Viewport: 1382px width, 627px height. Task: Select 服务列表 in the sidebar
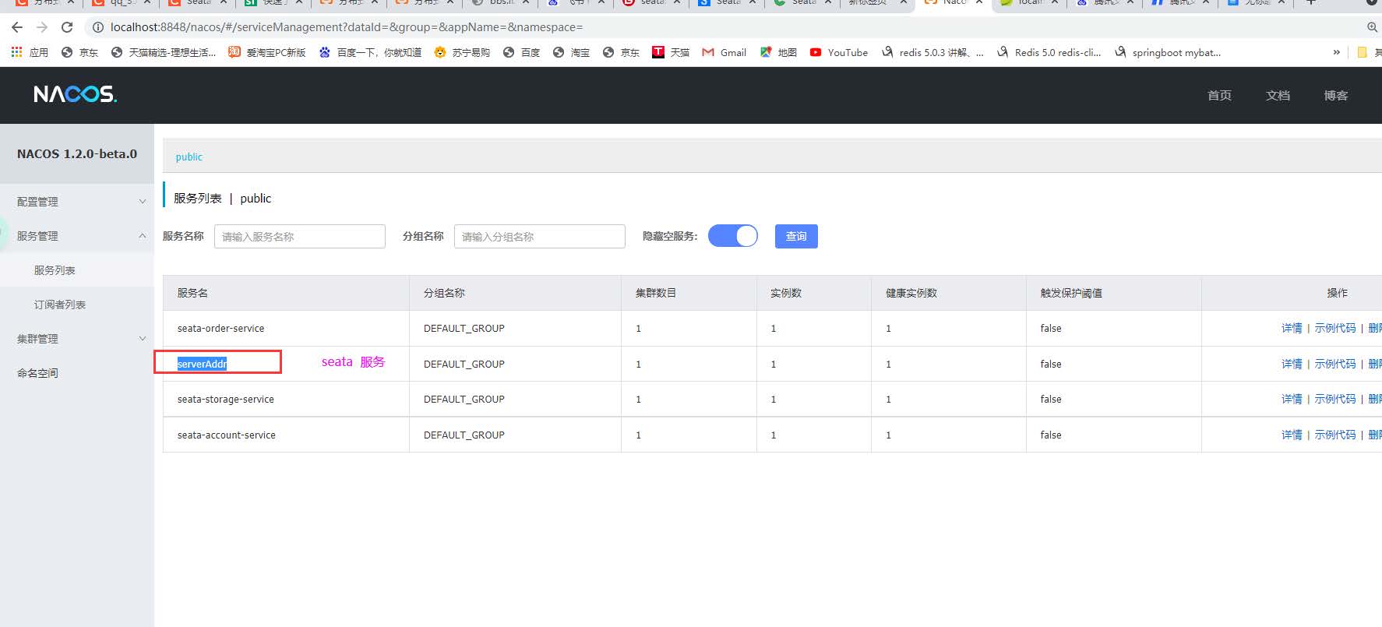point(55,270)
